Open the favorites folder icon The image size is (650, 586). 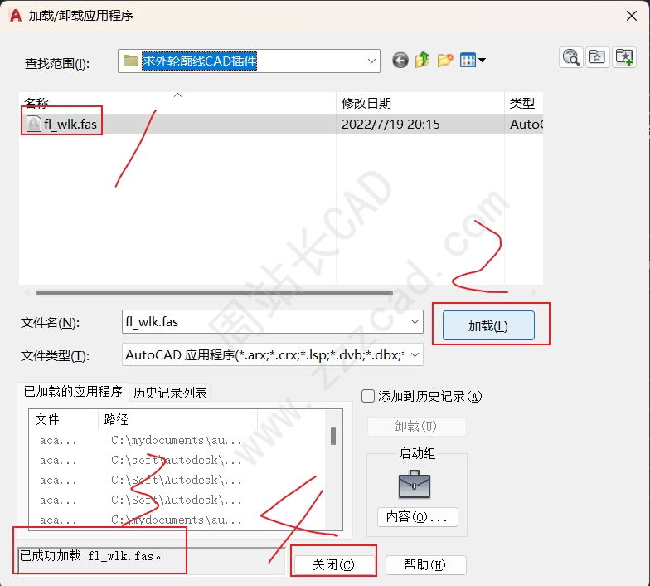[597, 56]
